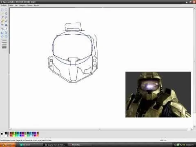Pick the Rectangle shape tool
The height and width of the screenshot is (147, 196).
[2, 33]
